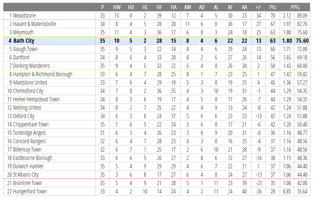Select Slough Town in the table
The height and width of the screenshot is (199, 314).
25,49
